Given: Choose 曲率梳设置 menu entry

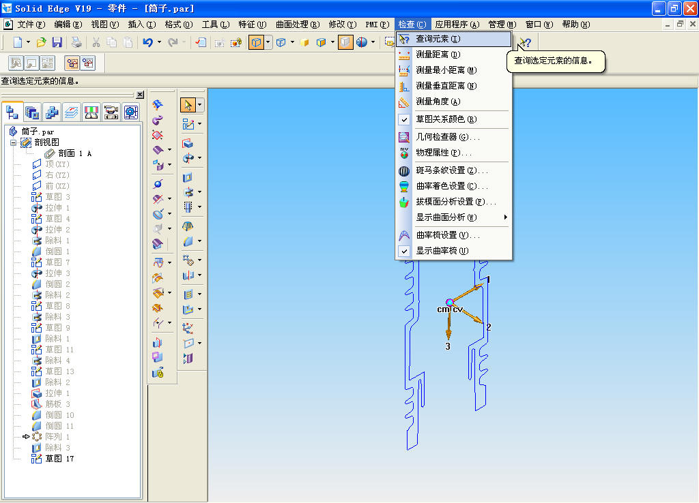Looking at the screenshot, I should [x=454, y=235].
